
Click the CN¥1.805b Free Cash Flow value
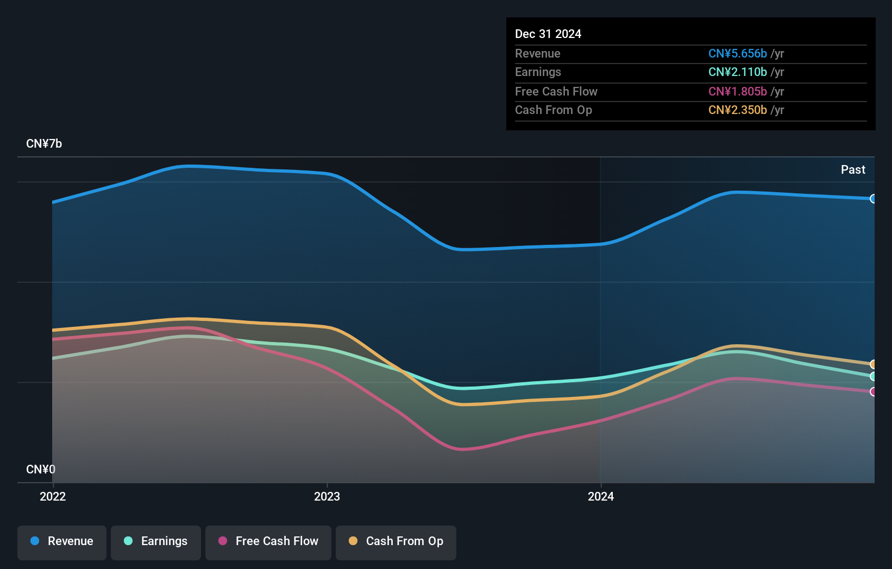point(738,91)
